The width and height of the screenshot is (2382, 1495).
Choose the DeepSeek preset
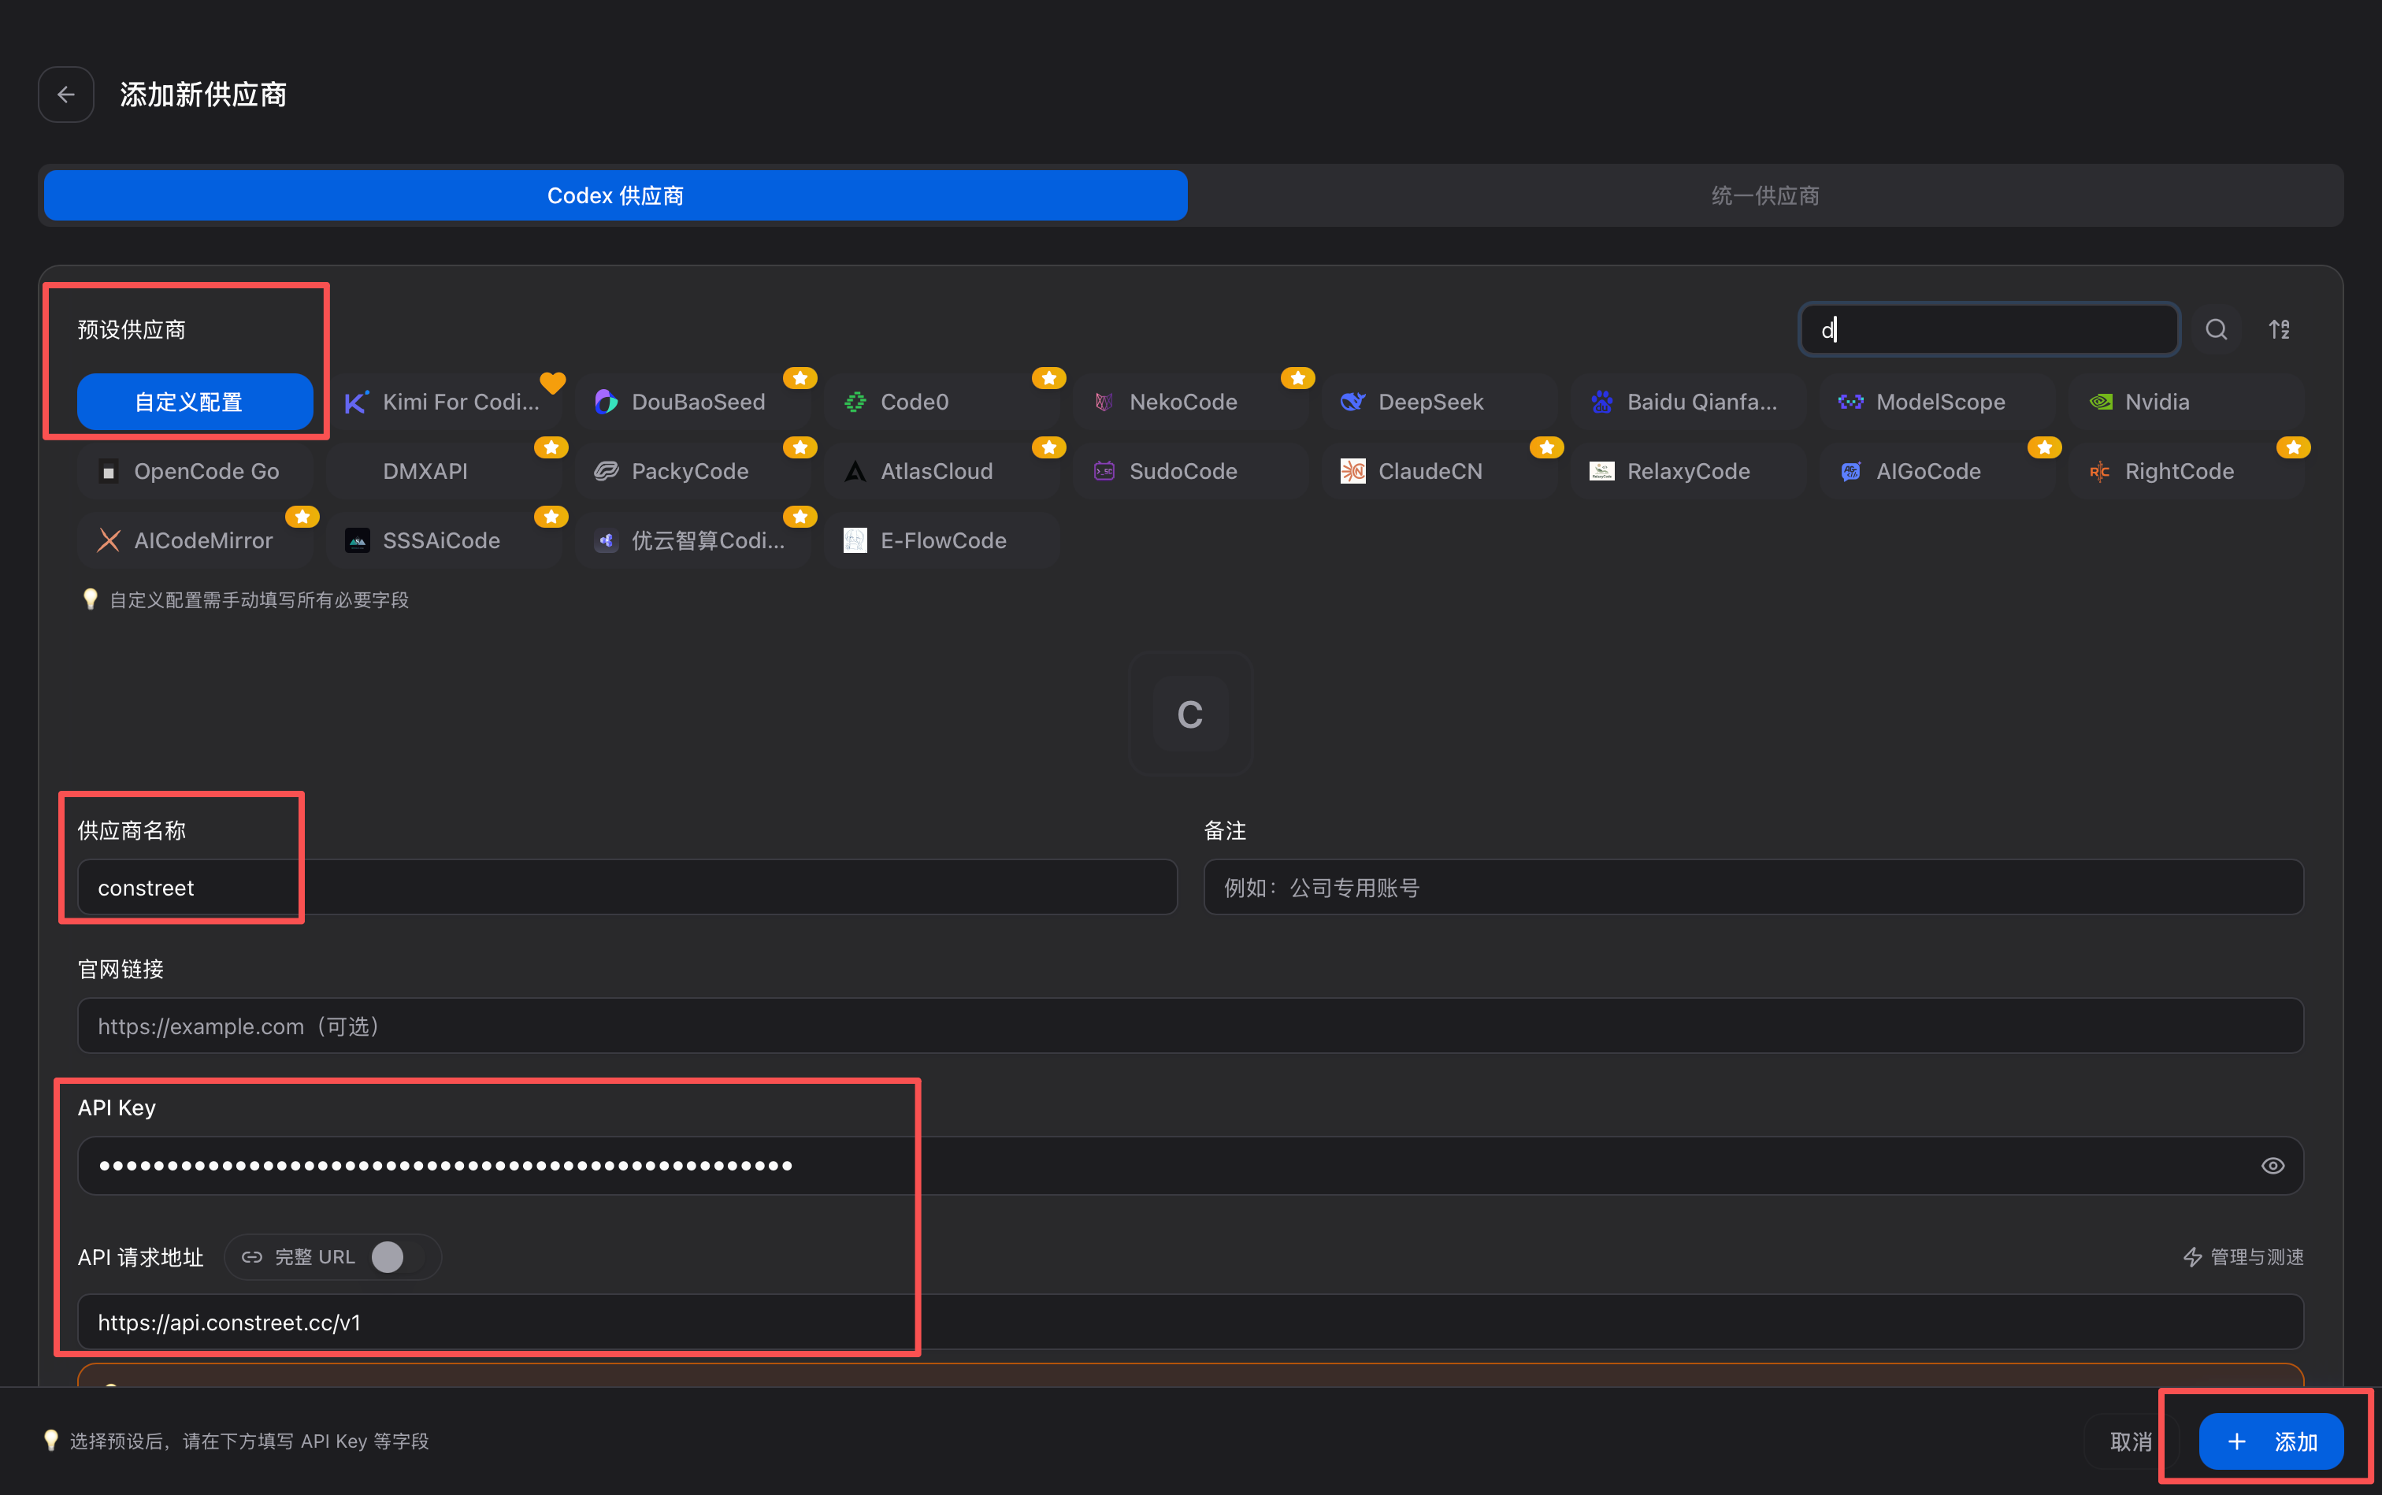click(1440, 402)
